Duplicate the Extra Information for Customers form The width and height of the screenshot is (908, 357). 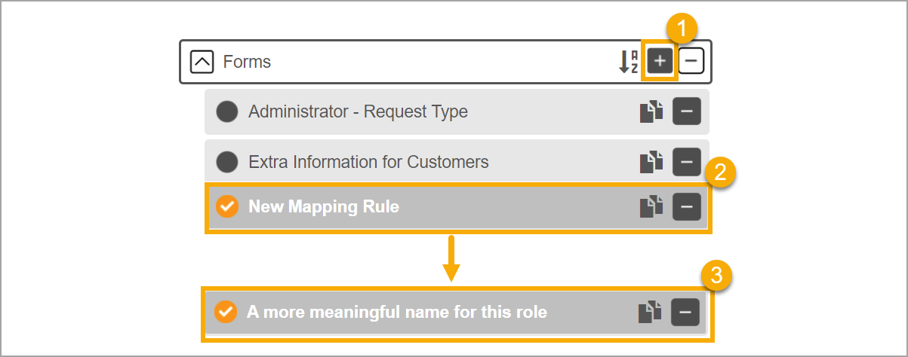point(652,162)
